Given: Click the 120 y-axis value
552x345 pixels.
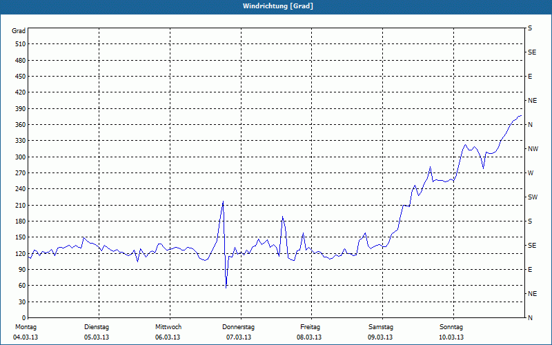Looking at the screenshot, I should click(x=21, y=253).
